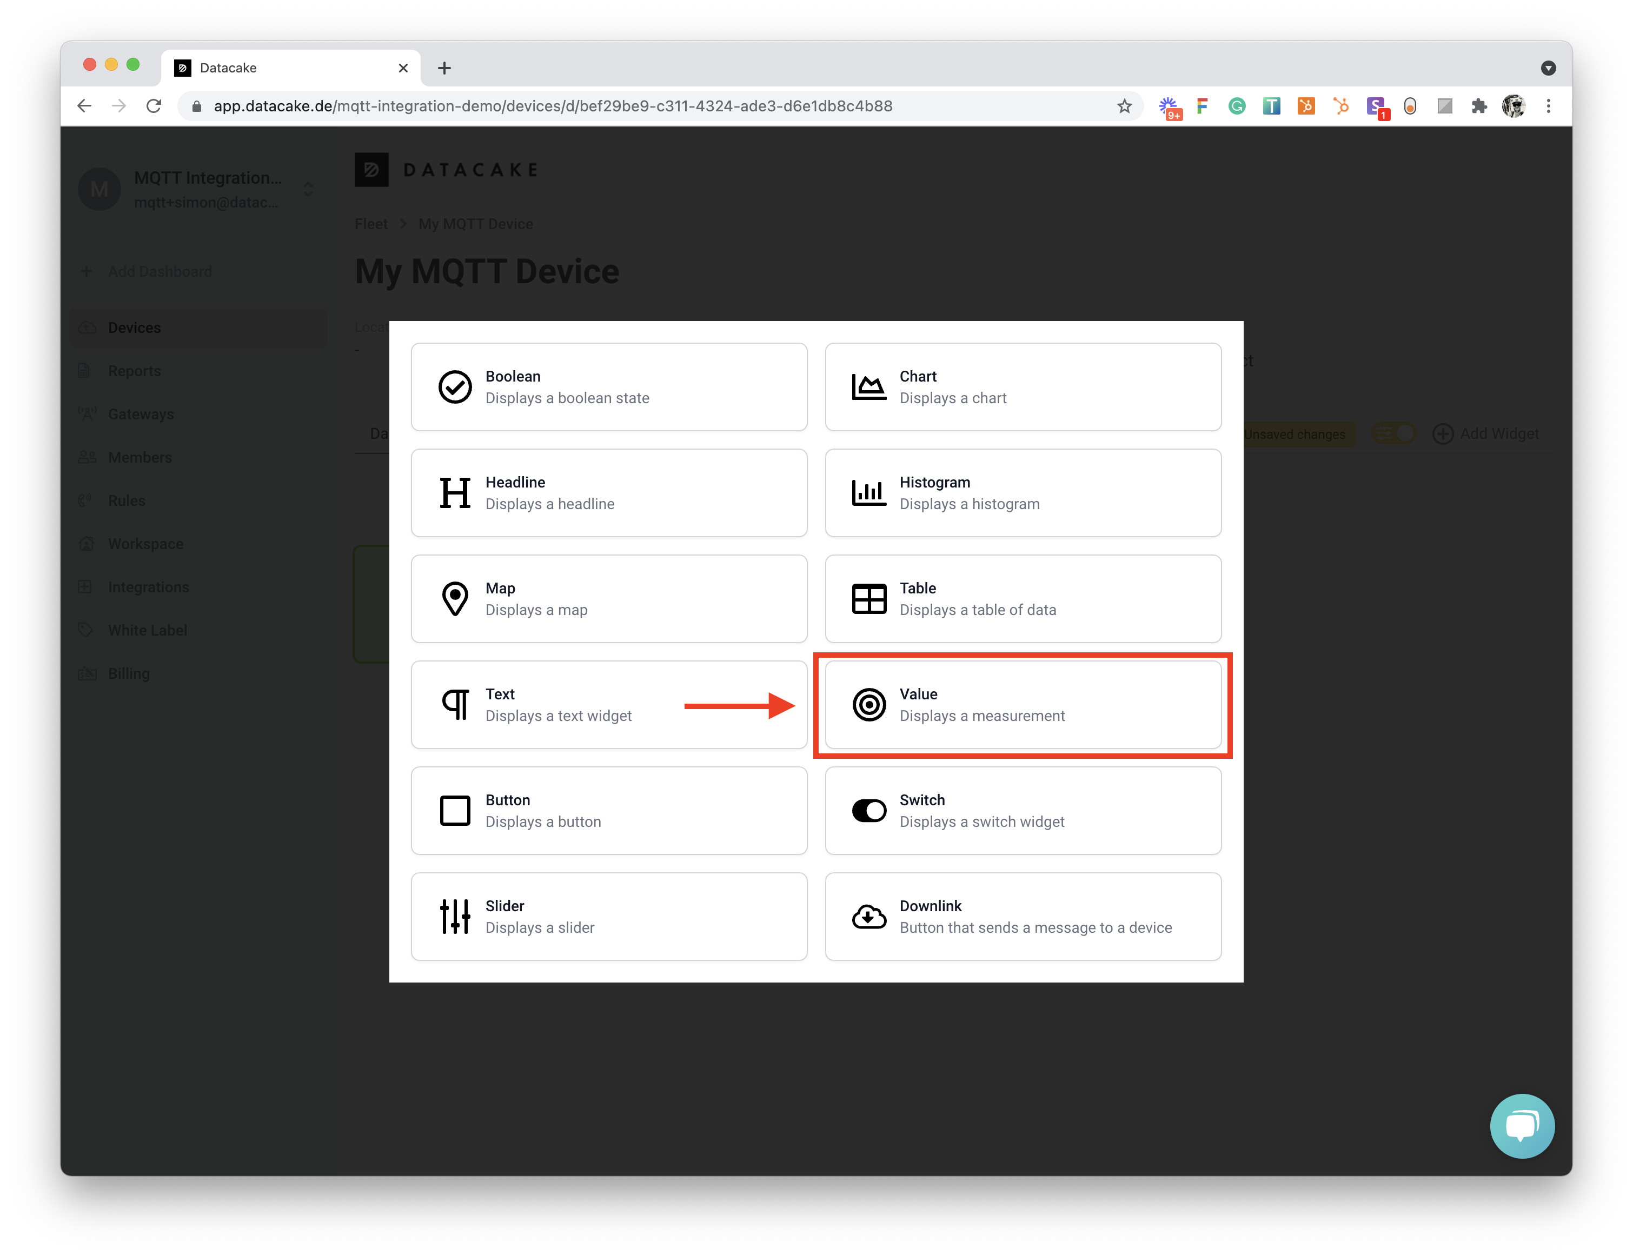Add a Button widget
1633x1256 pixels.
pyautogui.click(x=609, y=811)
